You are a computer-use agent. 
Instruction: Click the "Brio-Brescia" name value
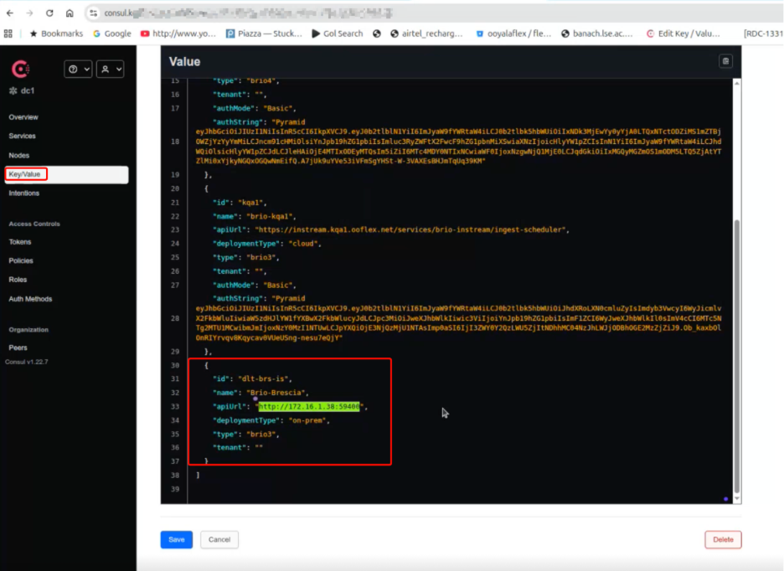(x=277, y=393)
